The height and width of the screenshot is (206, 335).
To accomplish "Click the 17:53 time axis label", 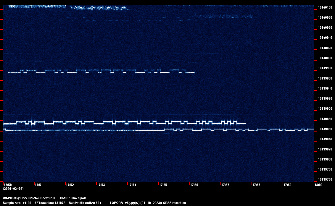I will [x=101, y=185].
